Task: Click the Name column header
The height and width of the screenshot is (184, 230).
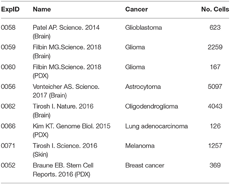Action: pos(42,10)
